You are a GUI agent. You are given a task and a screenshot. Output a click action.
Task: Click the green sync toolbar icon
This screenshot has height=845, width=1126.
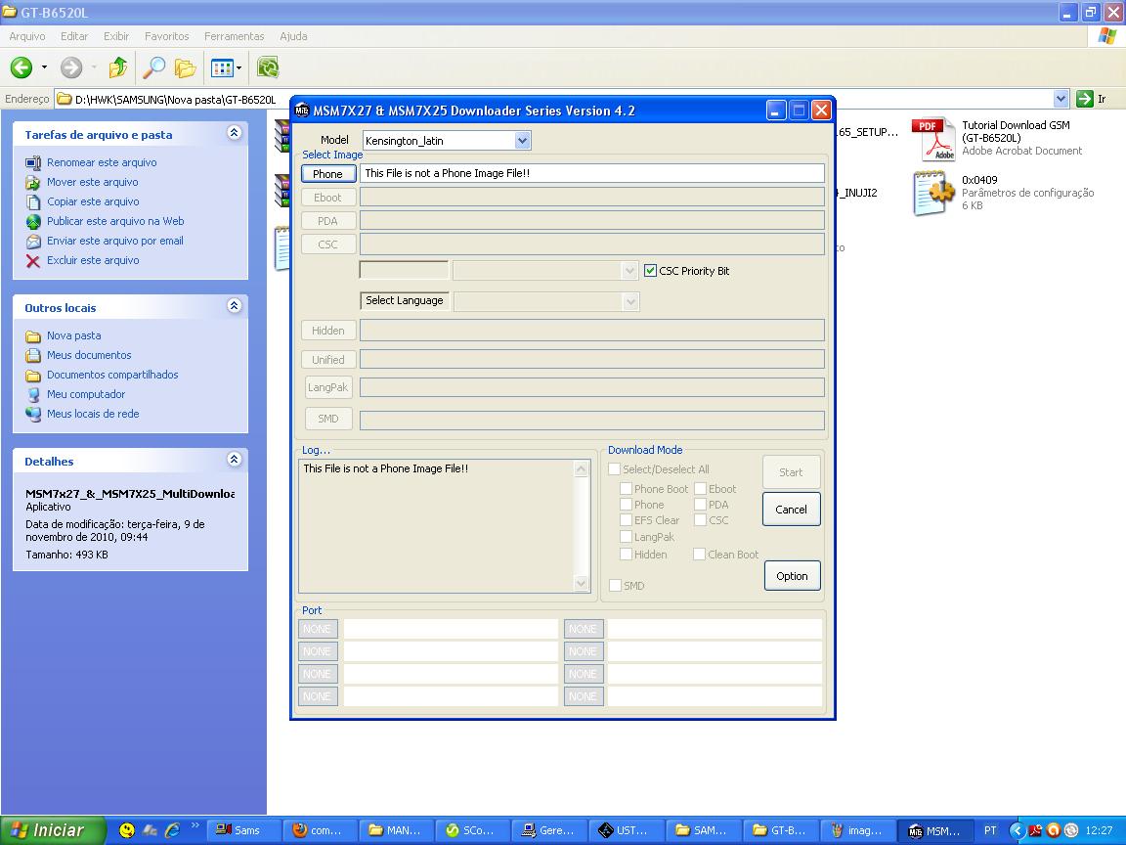(x=268, y=67)
